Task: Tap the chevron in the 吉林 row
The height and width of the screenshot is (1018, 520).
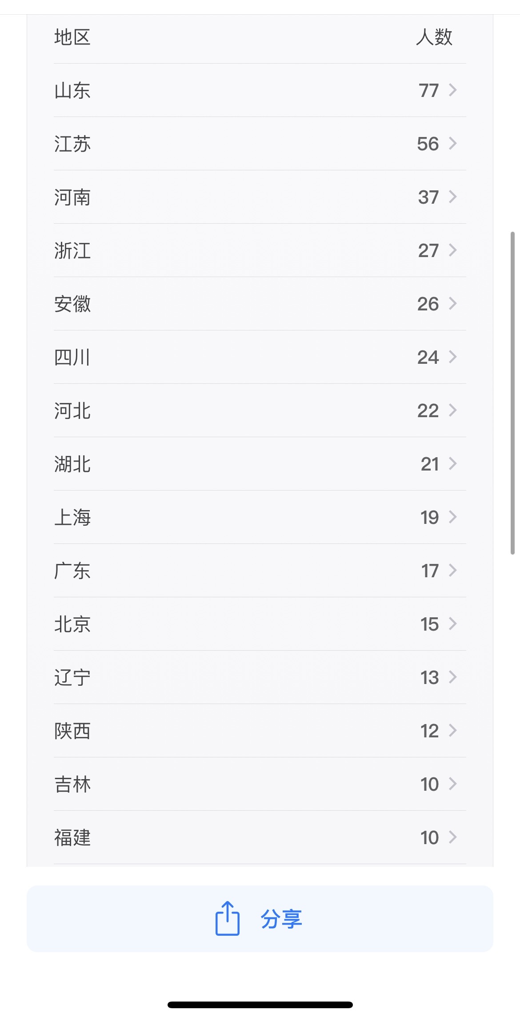Action: click(452, 784)
